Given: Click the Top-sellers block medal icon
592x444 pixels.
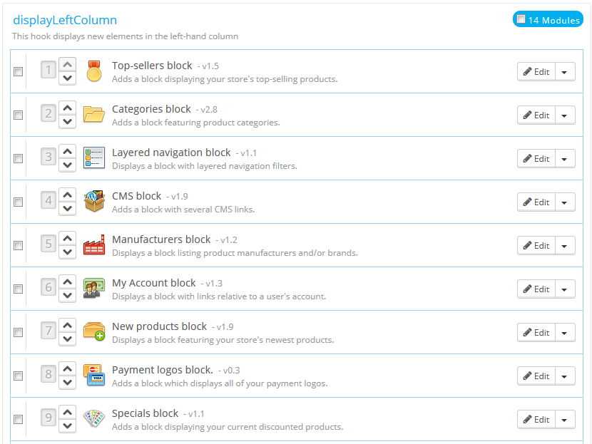Looking at the screenshot, I should click(x=93, y=71).
